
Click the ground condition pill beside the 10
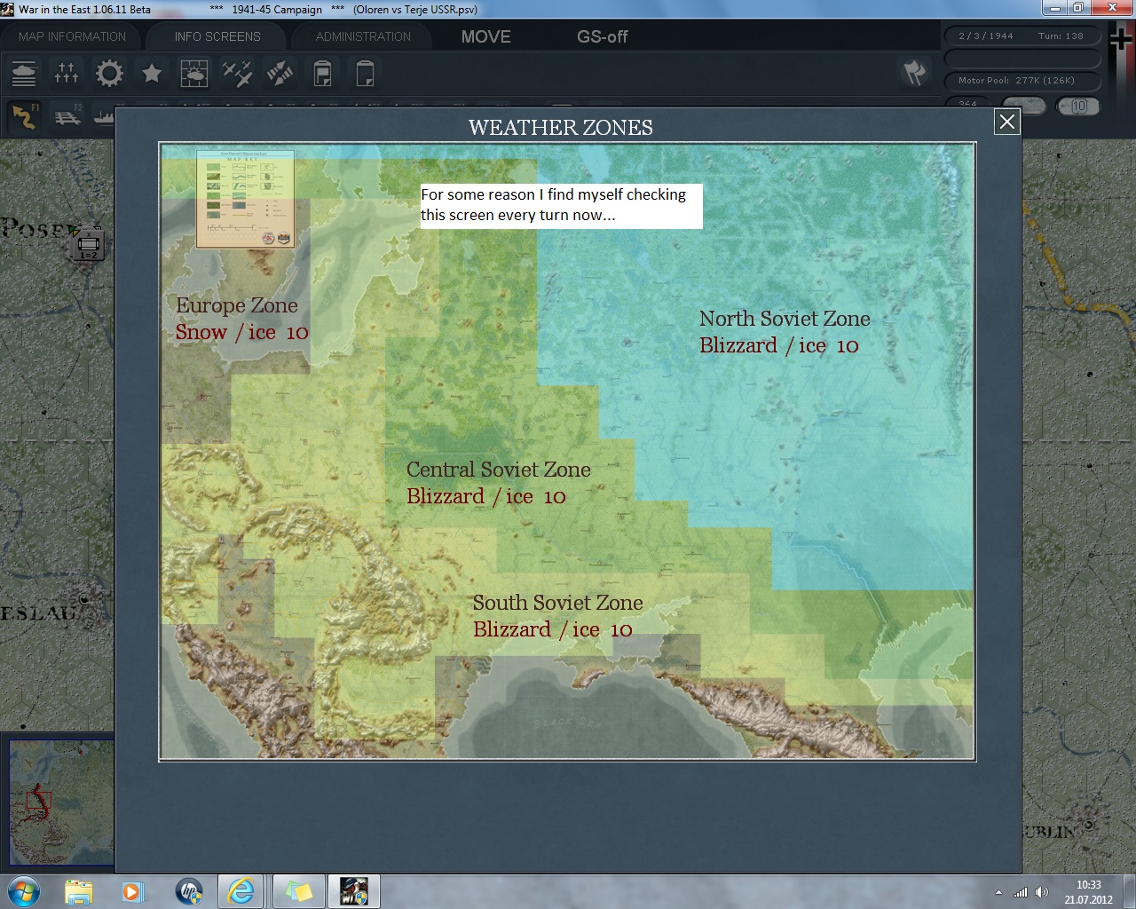1025,107
